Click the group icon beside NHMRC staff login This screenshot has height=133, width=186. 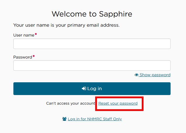coord(65,119)
